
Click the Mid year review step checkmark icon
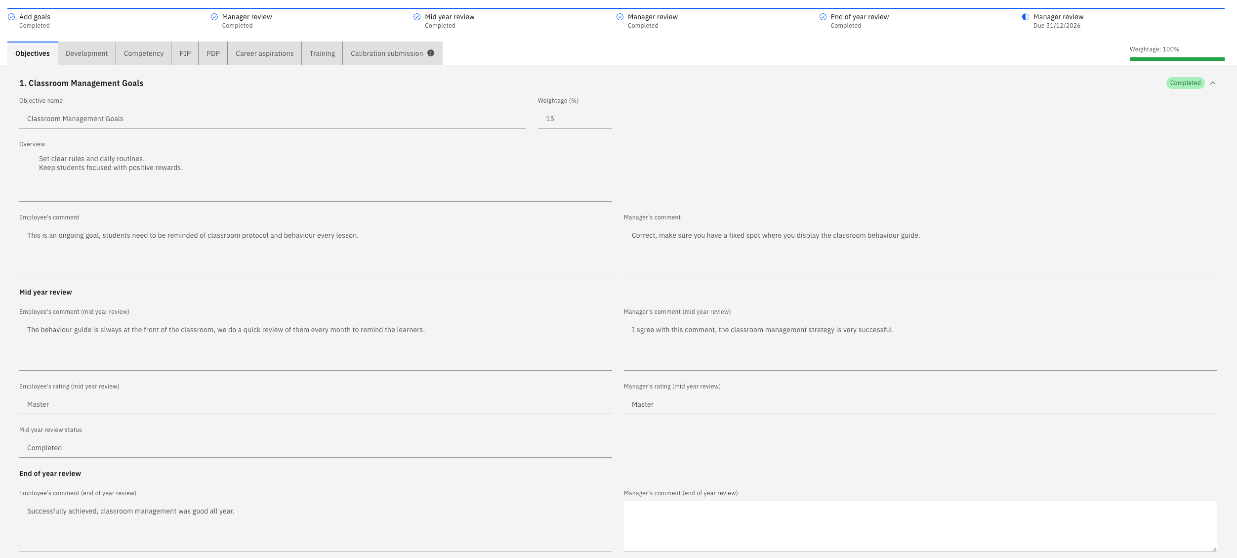(417, 17)
